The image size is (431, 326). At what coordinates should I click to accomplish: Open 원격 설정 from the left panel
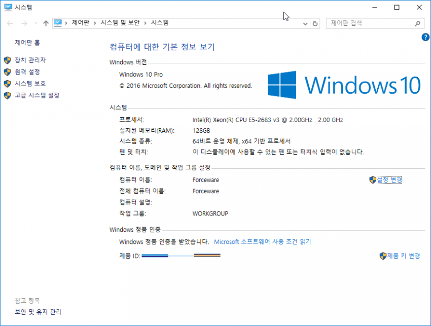point(27,72)
